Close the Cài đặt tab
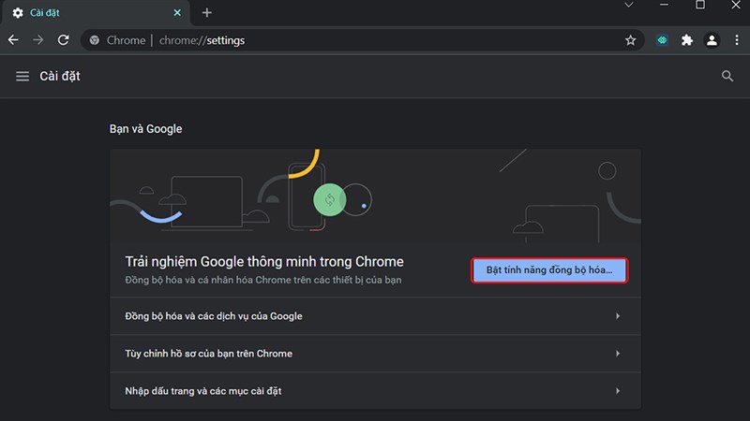Viewport: 750px width, 421px height. (177, 12)
